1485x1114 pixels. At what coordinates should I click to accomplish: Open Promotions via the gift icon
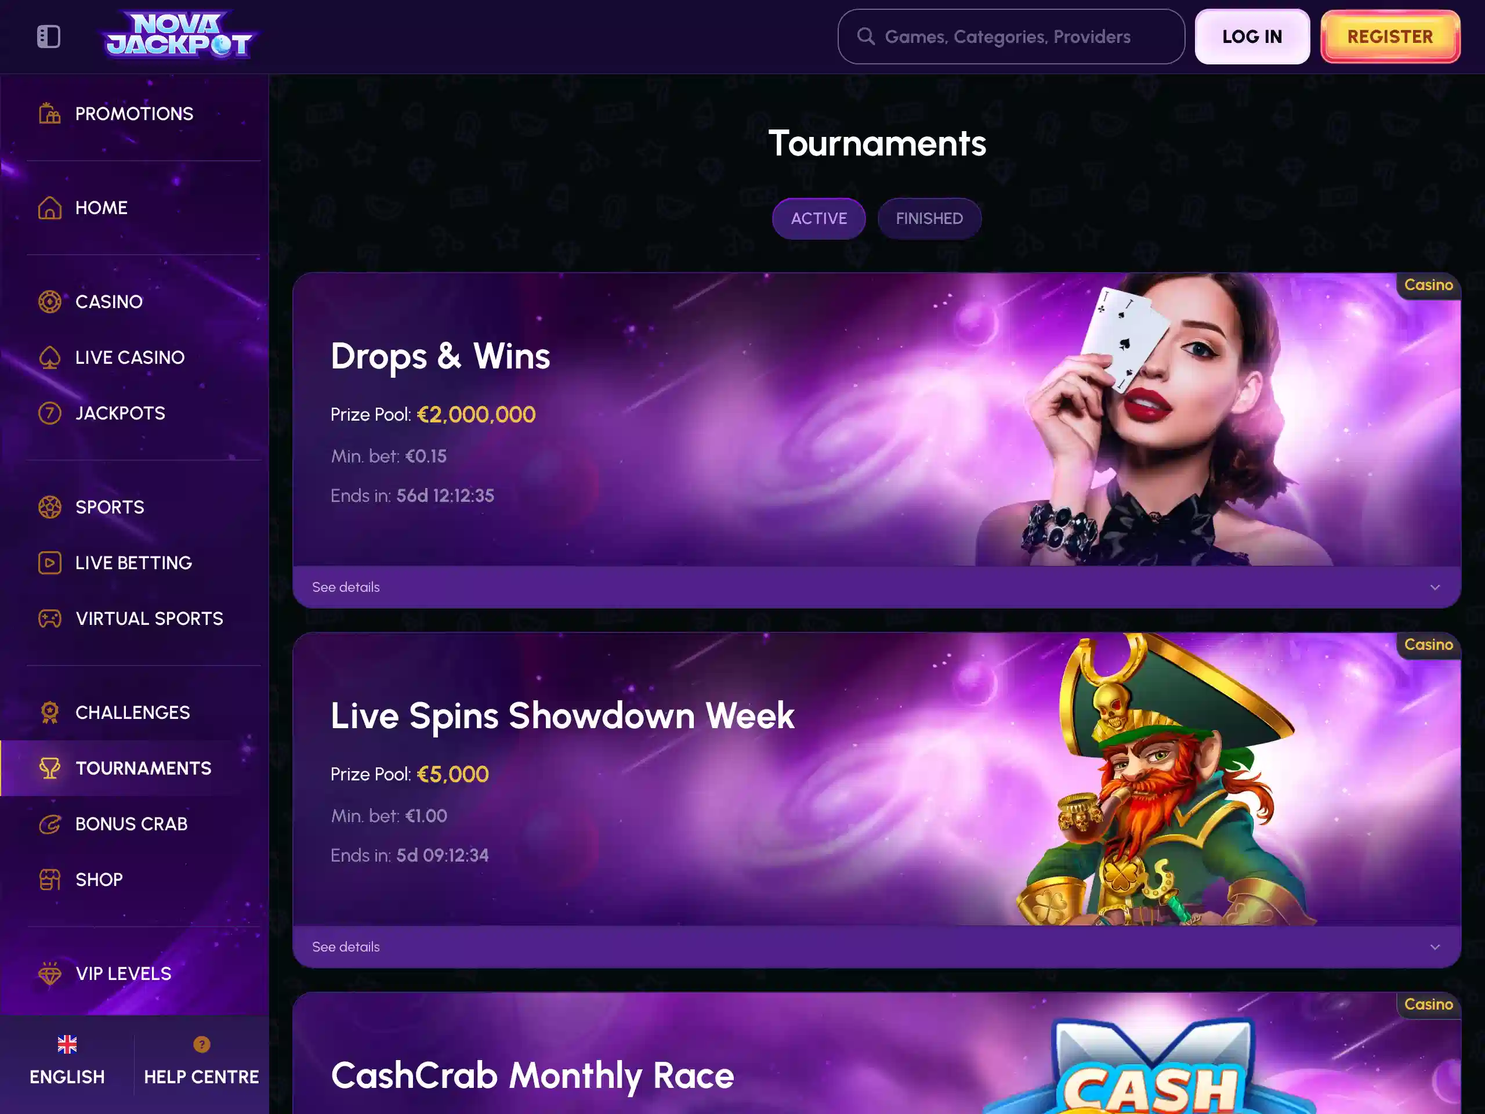(x=50, y=114)
